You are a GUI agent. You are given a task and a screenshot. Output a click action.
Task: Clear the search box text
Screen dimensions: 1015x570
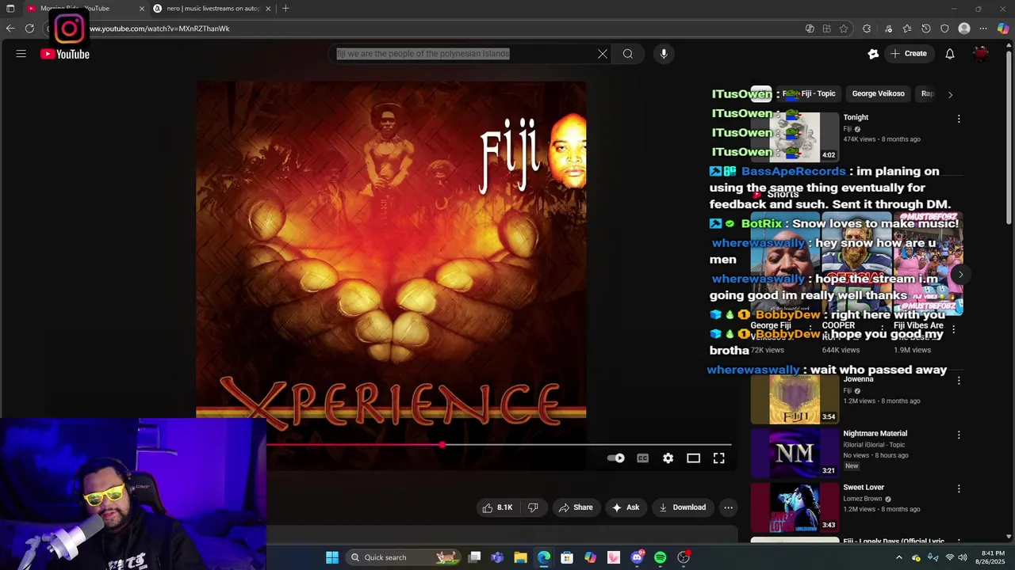pos(603,54)
